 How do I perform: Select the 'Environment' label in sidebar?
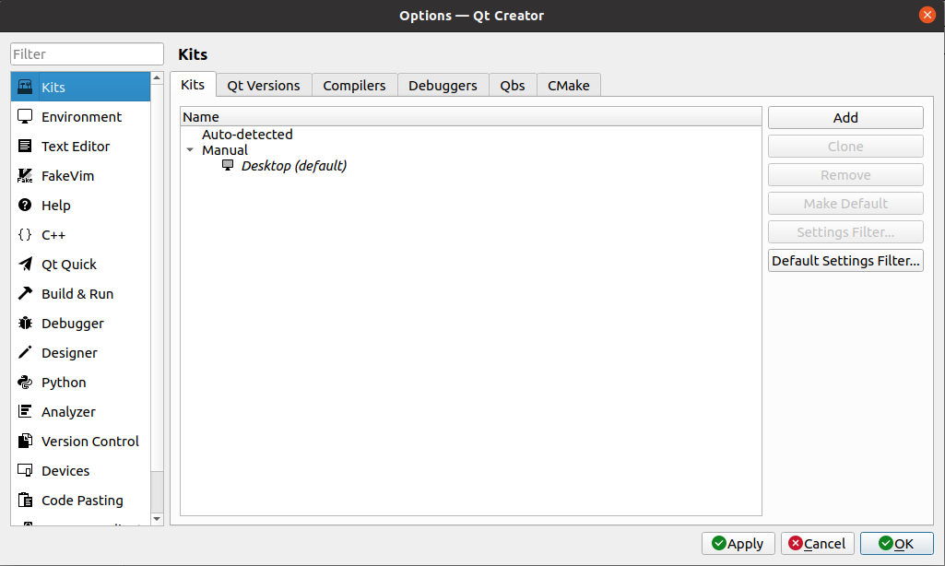[81, 116]
